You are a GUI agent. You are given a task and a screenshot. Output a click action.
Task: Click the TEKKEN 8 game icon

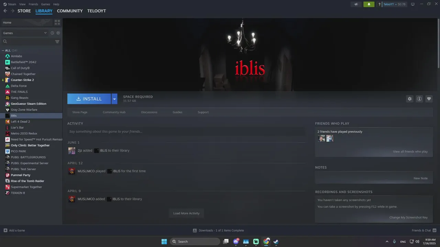pyautogui.click(x=8, y=193)
